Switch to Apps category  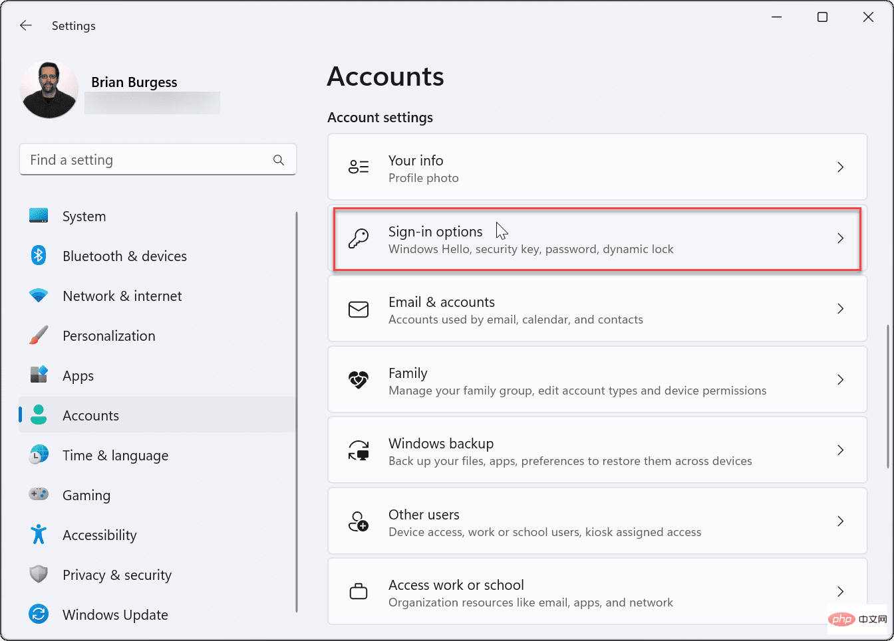pyautogui.click(x=158, y=375)
